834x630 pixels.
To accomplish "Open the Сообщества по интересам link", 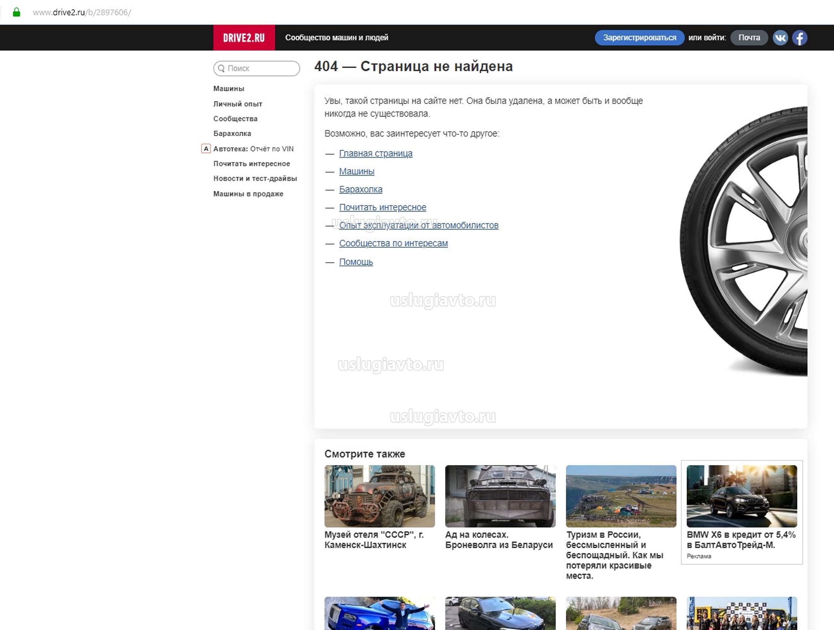I will [393, 243].
